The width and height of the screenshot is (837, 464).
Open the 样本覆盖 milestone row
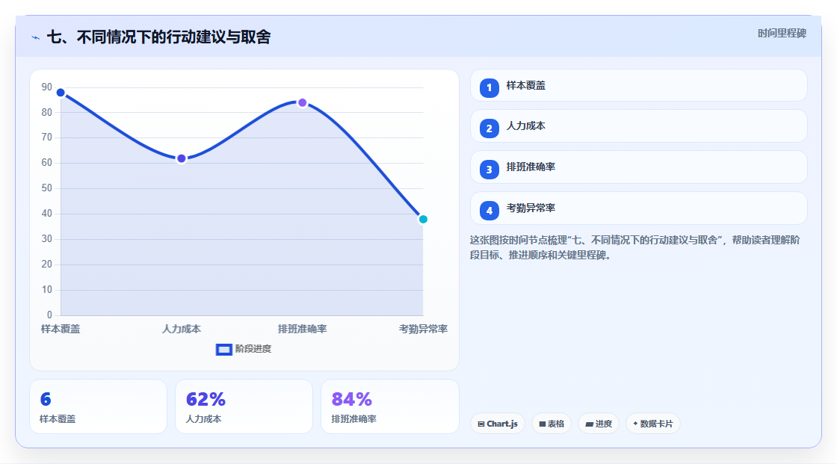[638, 85]
